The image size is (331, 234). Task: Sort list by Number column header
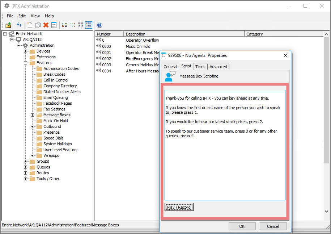point(109,34)
